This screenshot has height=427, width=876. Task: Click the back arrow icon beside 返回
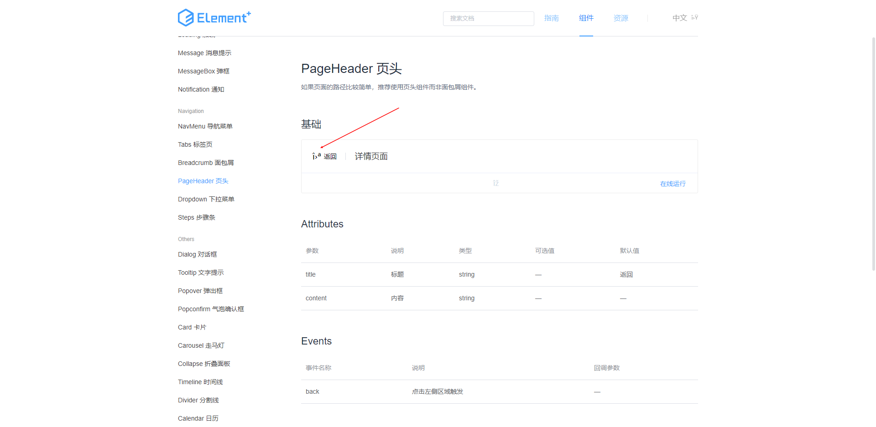316,156
